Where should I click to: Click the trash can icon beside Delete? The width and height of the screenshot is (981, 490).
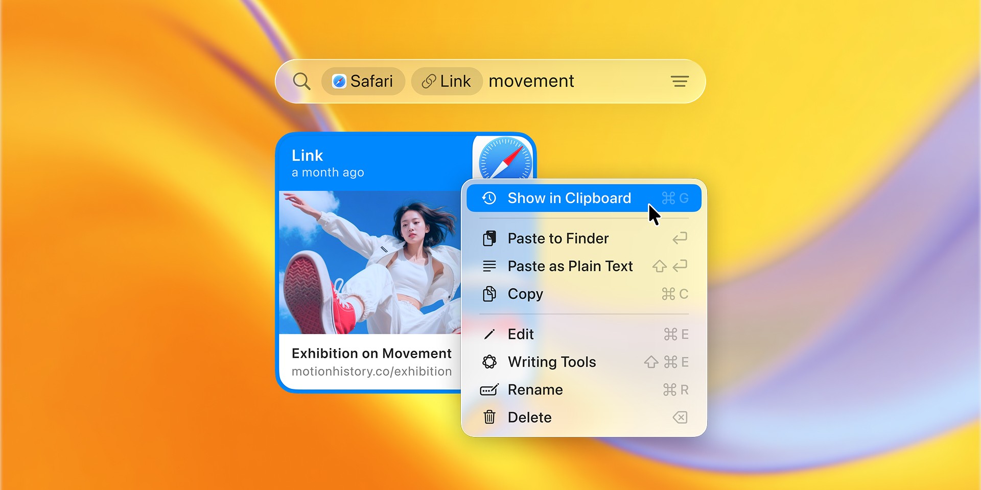tap(489, 418)
